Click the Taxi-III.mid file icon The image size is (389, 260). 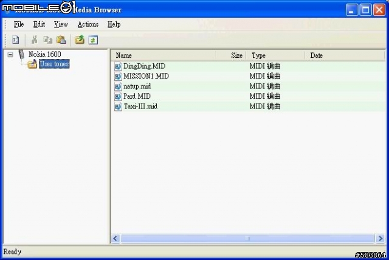(x=118, y=107)
